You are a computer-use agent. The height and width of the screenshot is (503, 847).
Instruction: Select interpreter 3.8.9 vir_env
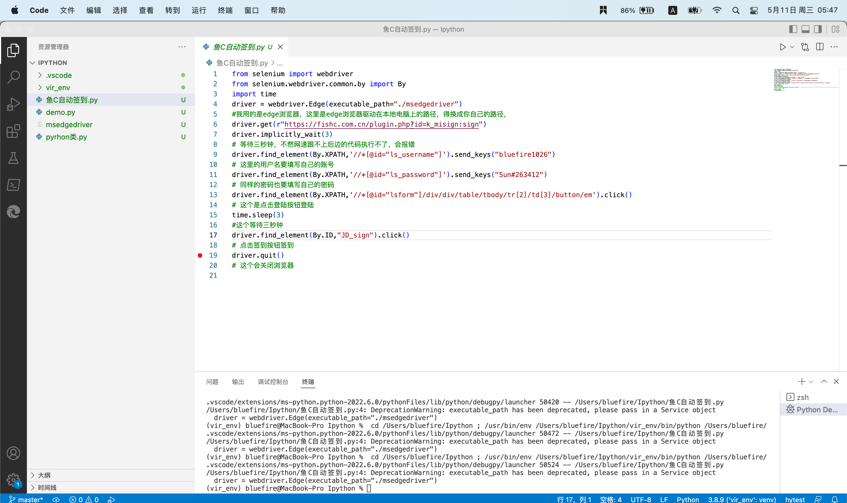742,499
